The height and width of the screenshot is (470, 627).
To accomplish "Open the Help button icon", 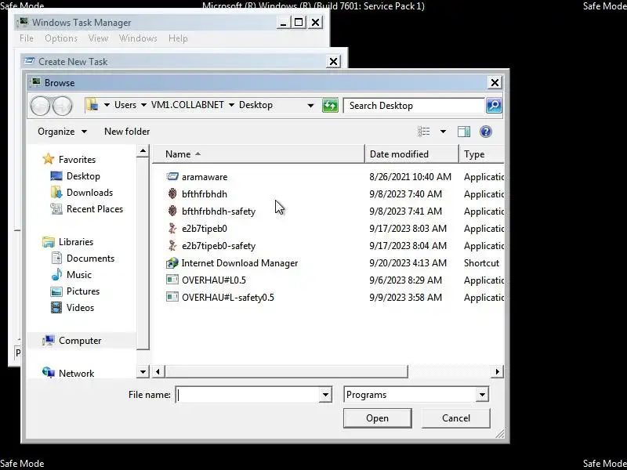I will [486, 132].
